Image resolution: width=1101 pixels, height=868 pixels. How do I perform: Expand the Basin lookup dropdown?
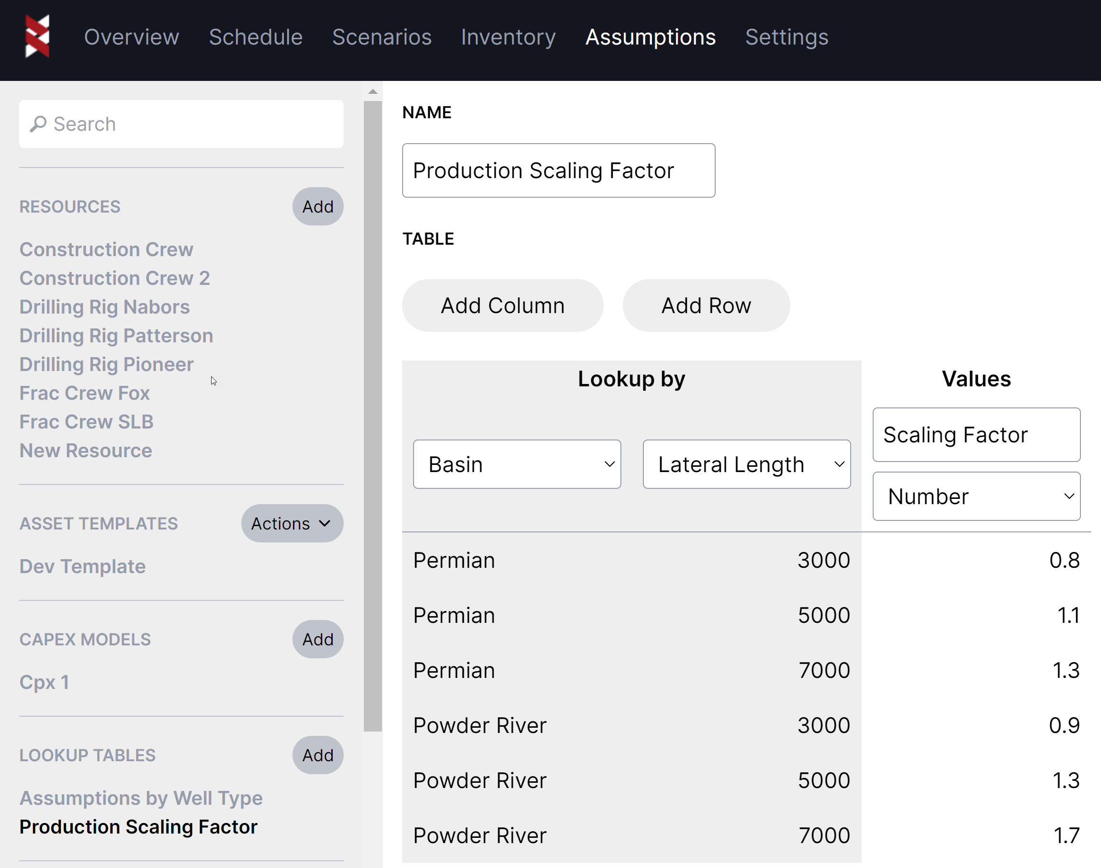tap(516, 464)
